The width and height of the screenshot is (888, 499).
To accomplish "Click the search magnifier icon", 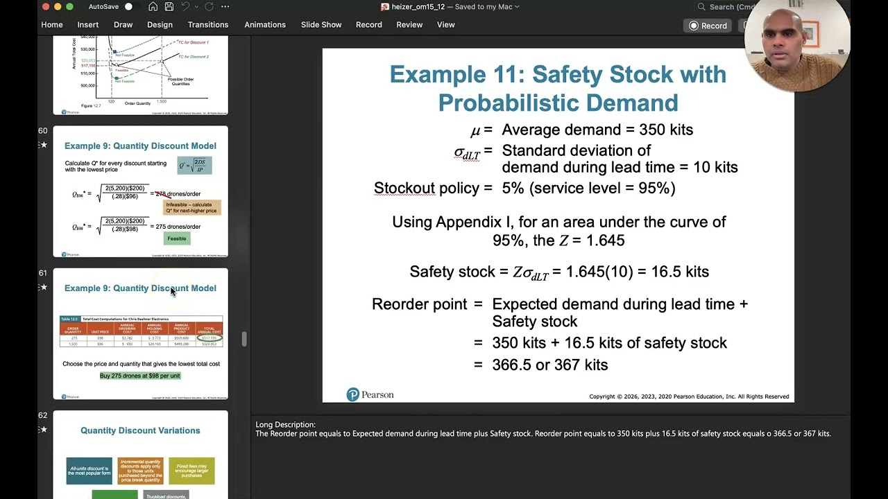I will [x=701, y=7].
